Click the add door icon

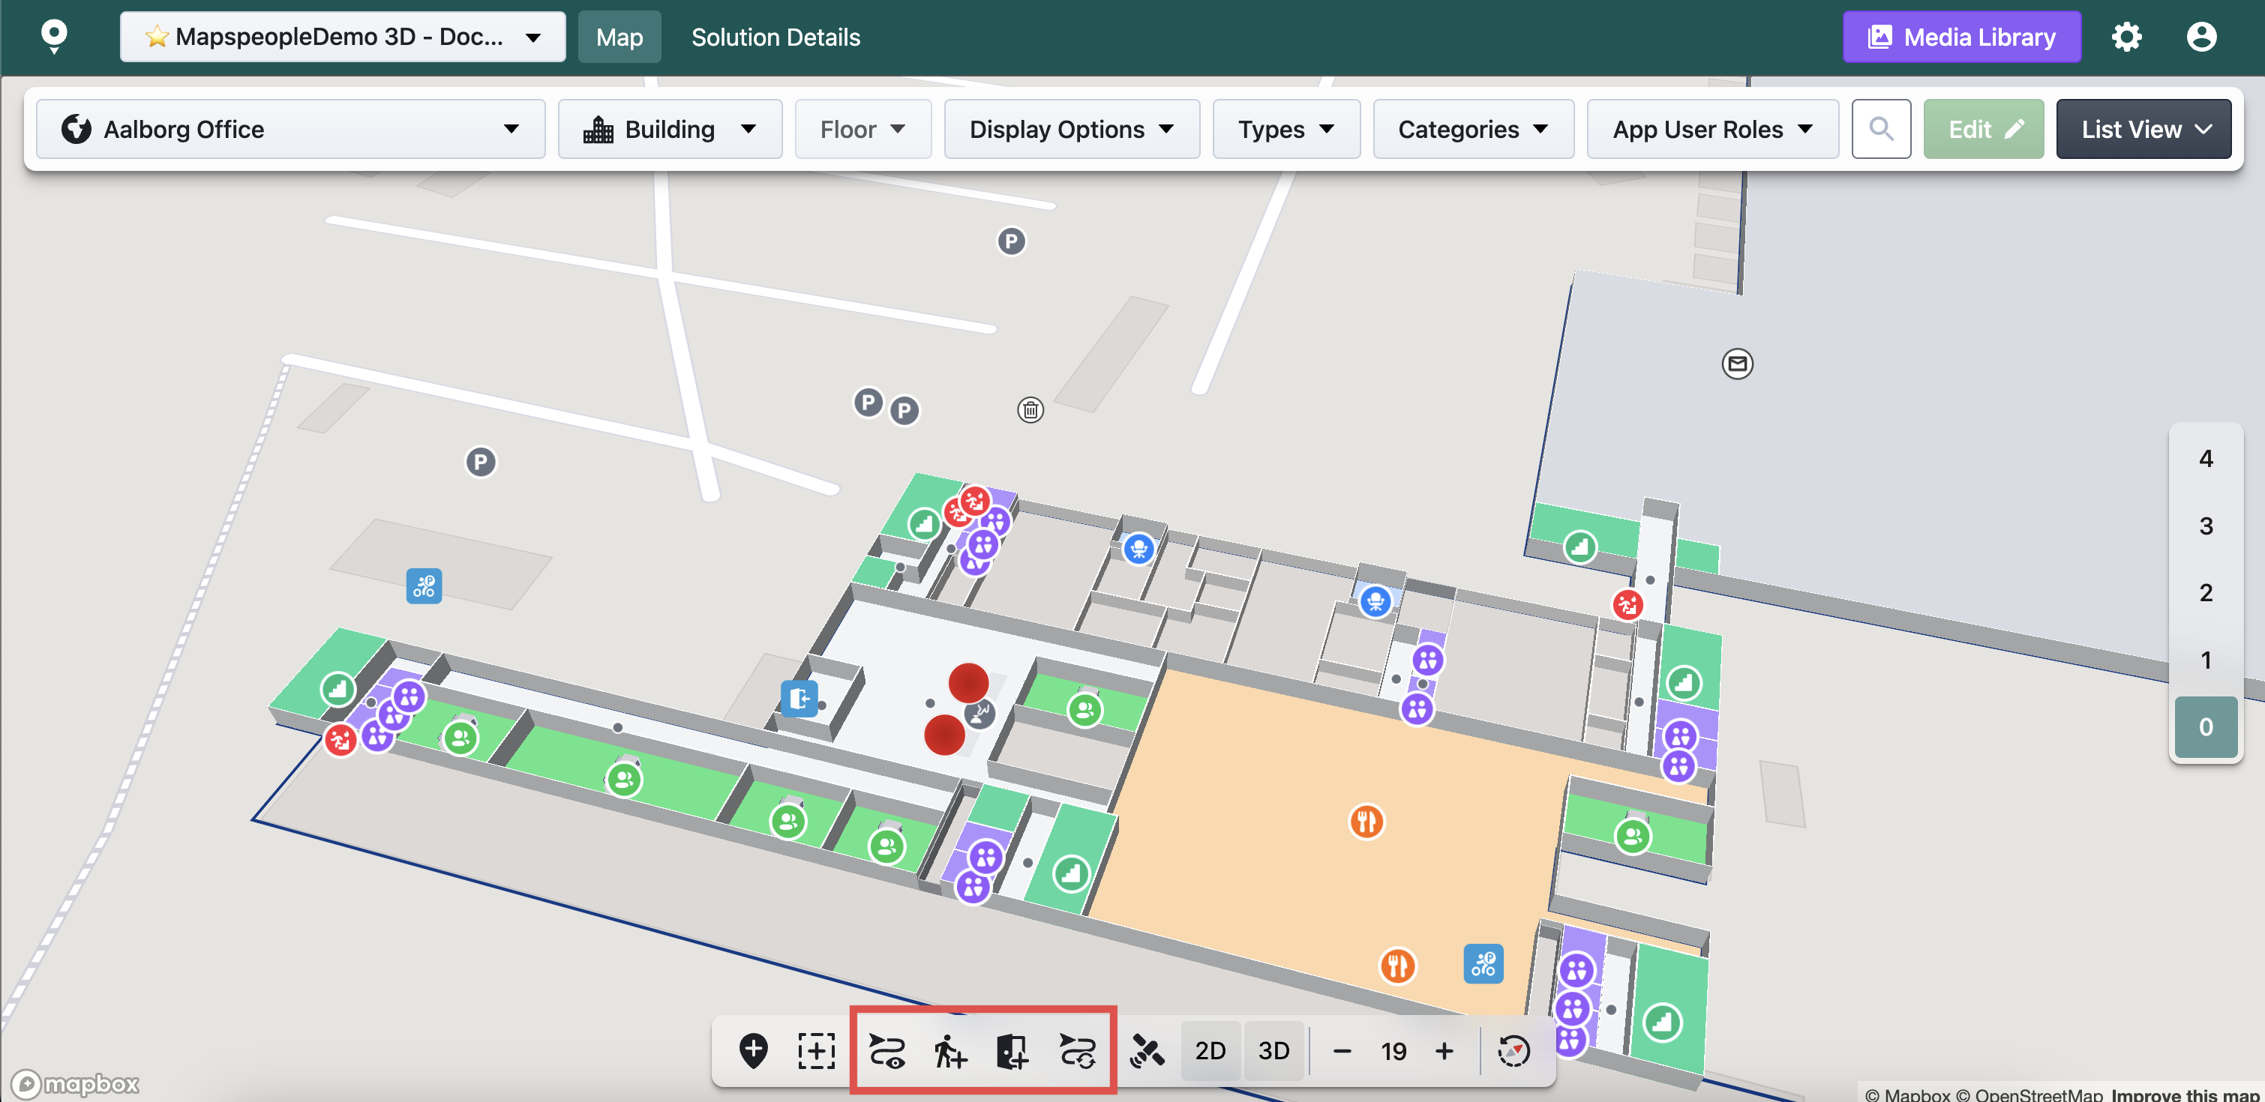1012,1050
